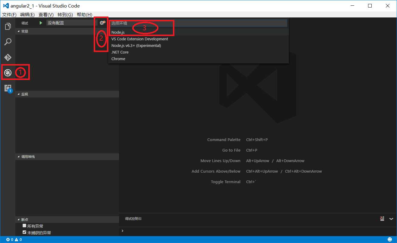Click the debug console input prompt
The height and width of the screenshot is (243, 397).
[258, 231]
